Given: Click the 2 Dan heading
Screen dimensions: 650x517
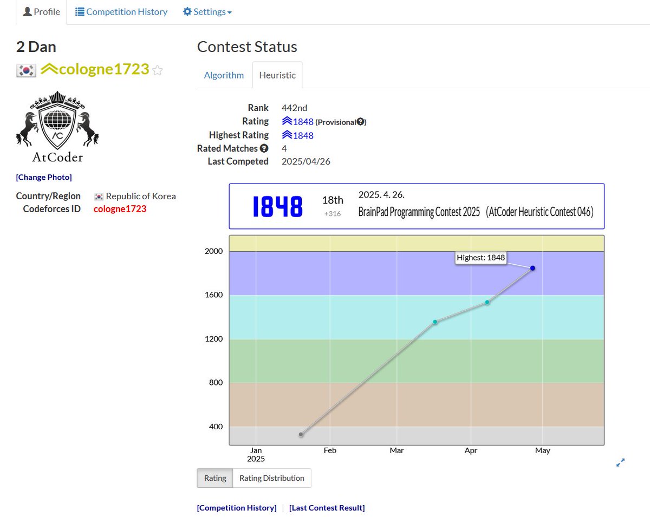Looking at the screenshot, I should tap(36, 47).
